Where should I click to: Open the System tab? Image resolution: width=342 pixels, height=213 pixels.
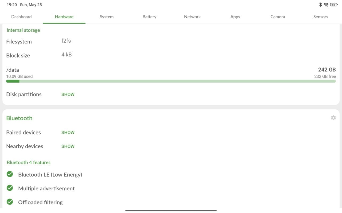click(x=107, y=17)
